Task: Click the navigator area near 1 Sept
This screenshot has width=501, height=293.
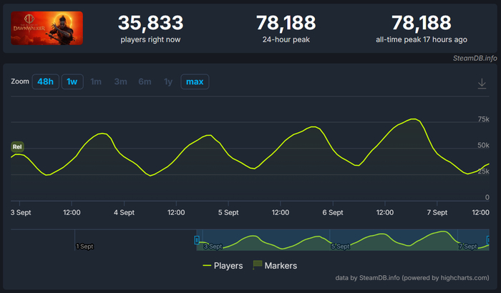Action: click(x=84, y=246)
